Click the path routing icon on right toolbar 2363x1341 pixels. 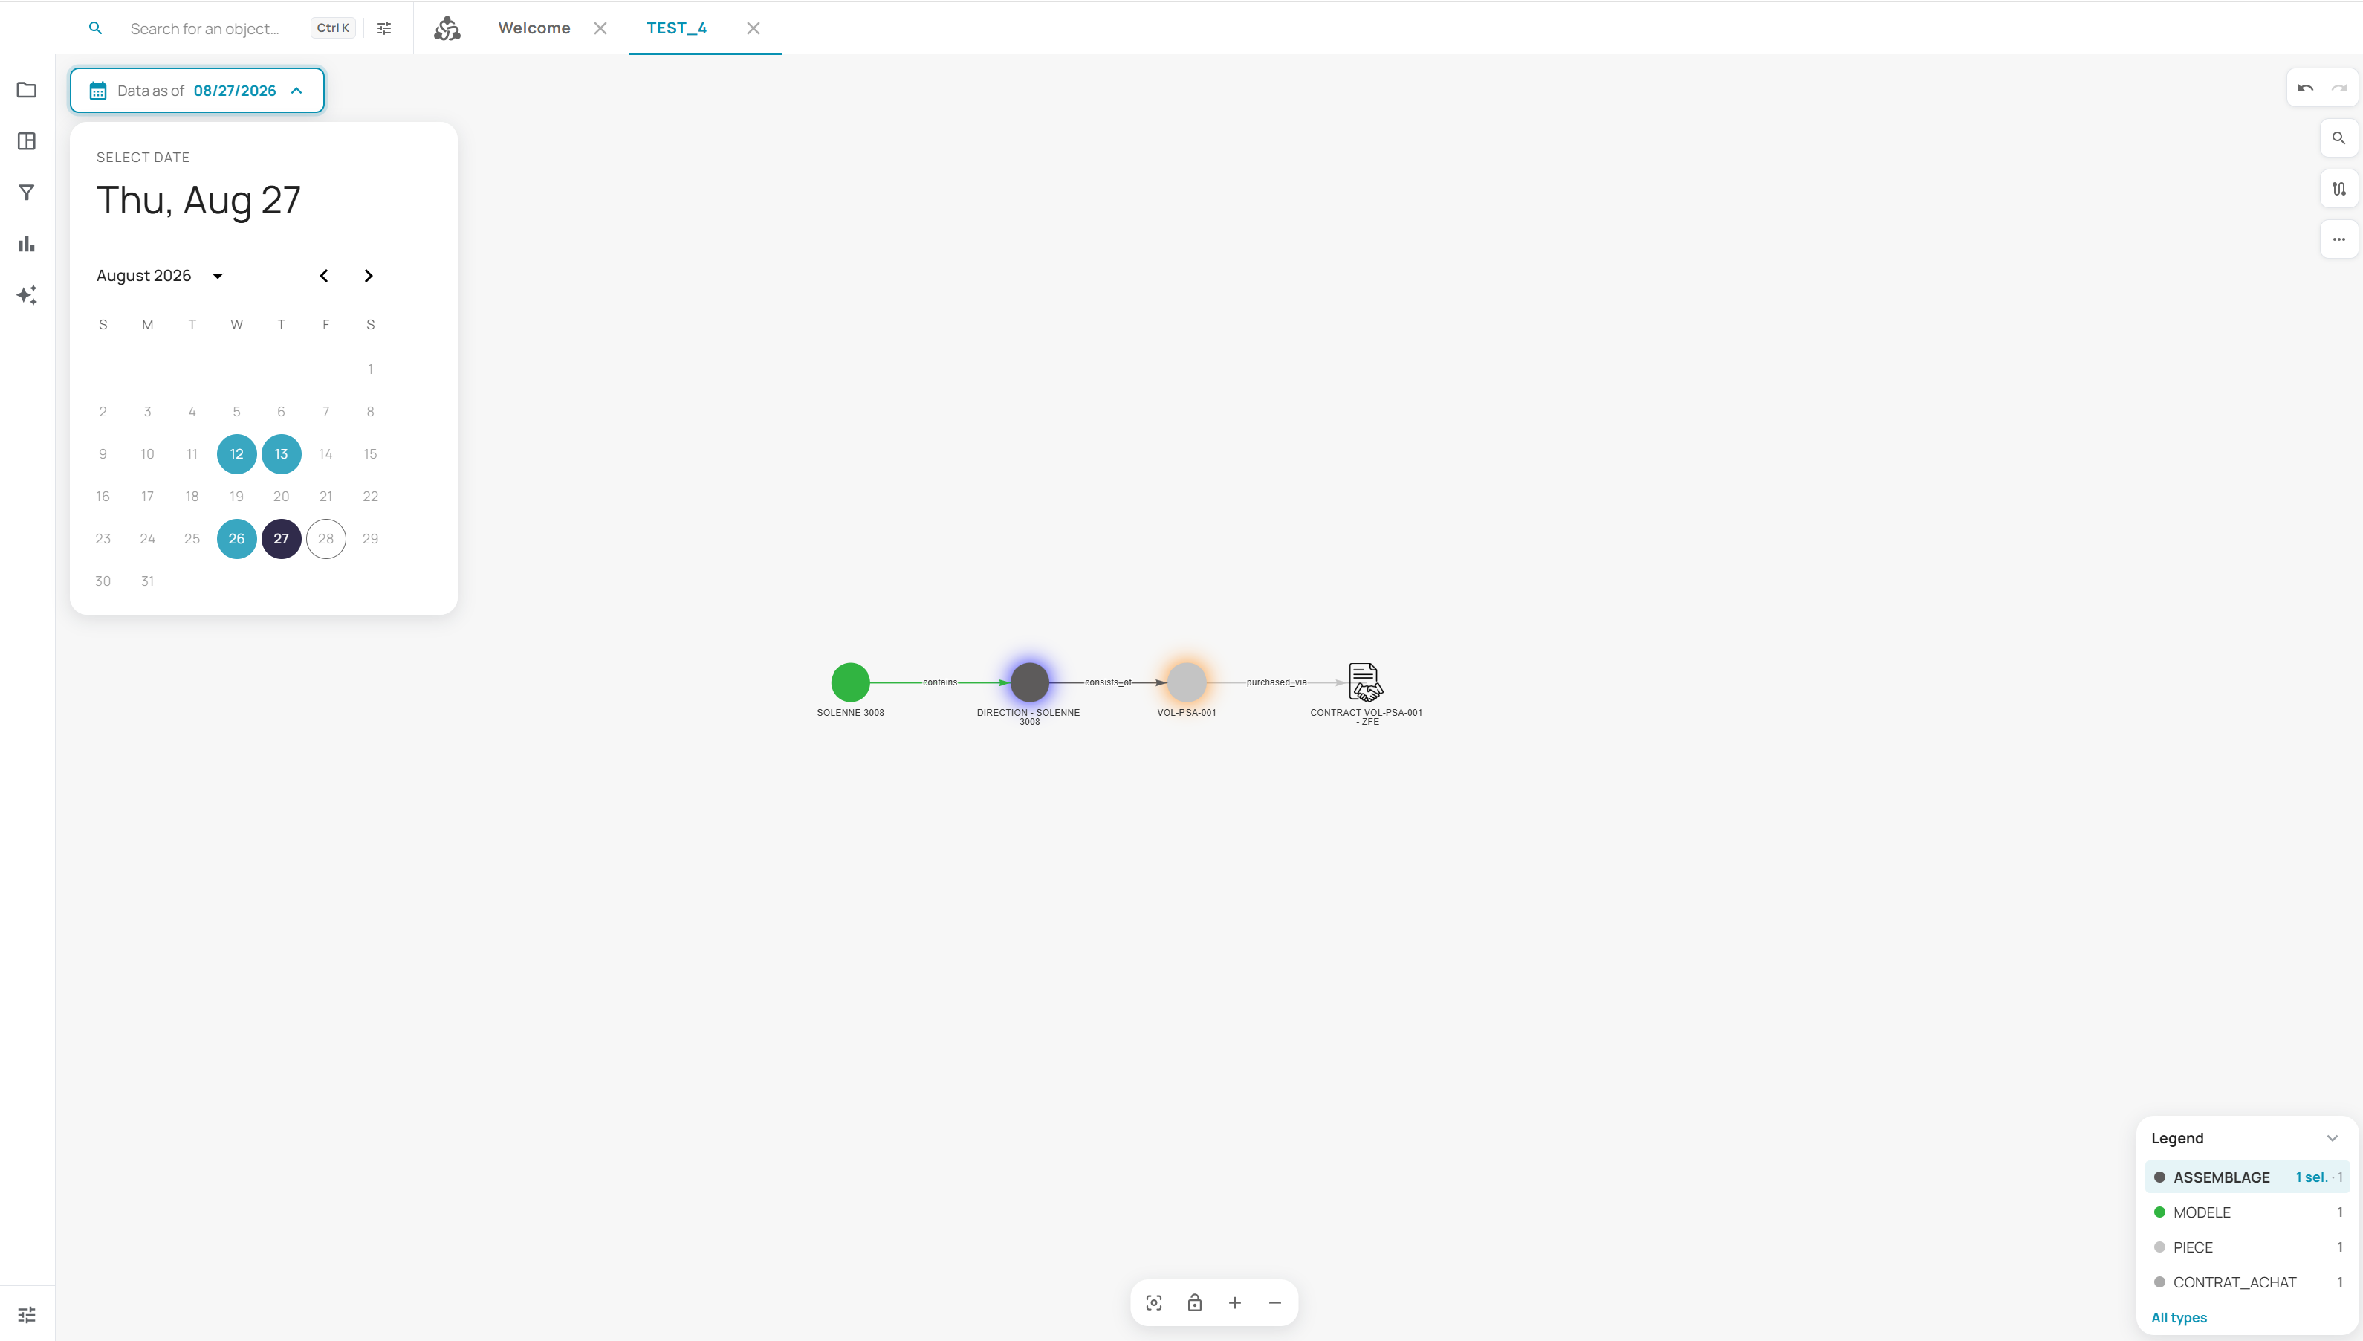point(2339,189)
